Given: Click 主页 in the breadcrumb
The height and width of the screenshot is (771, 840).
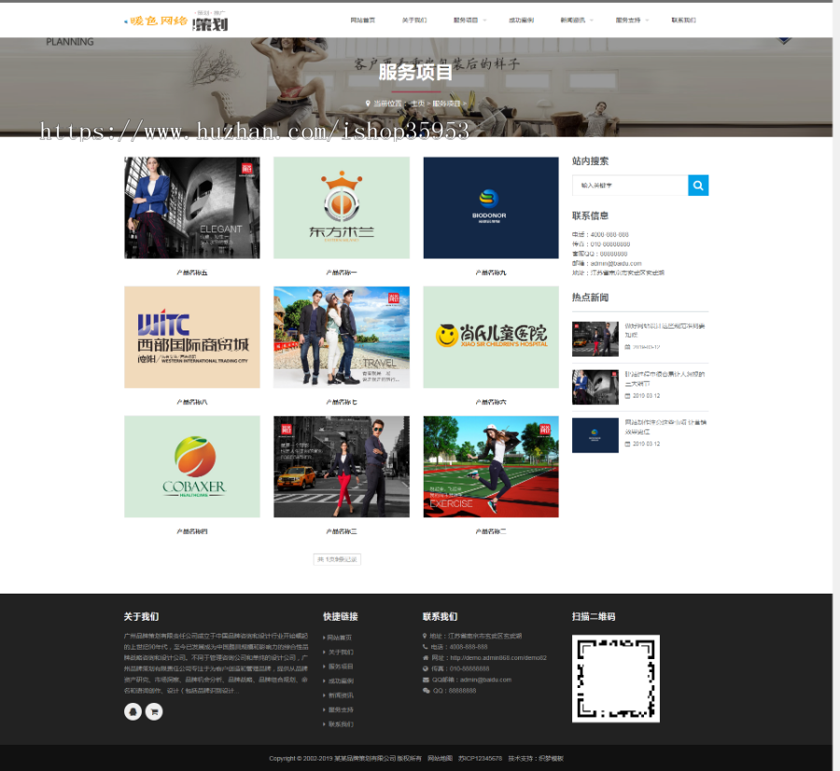Looking at the screenshot, I should [x=417, y=103].
